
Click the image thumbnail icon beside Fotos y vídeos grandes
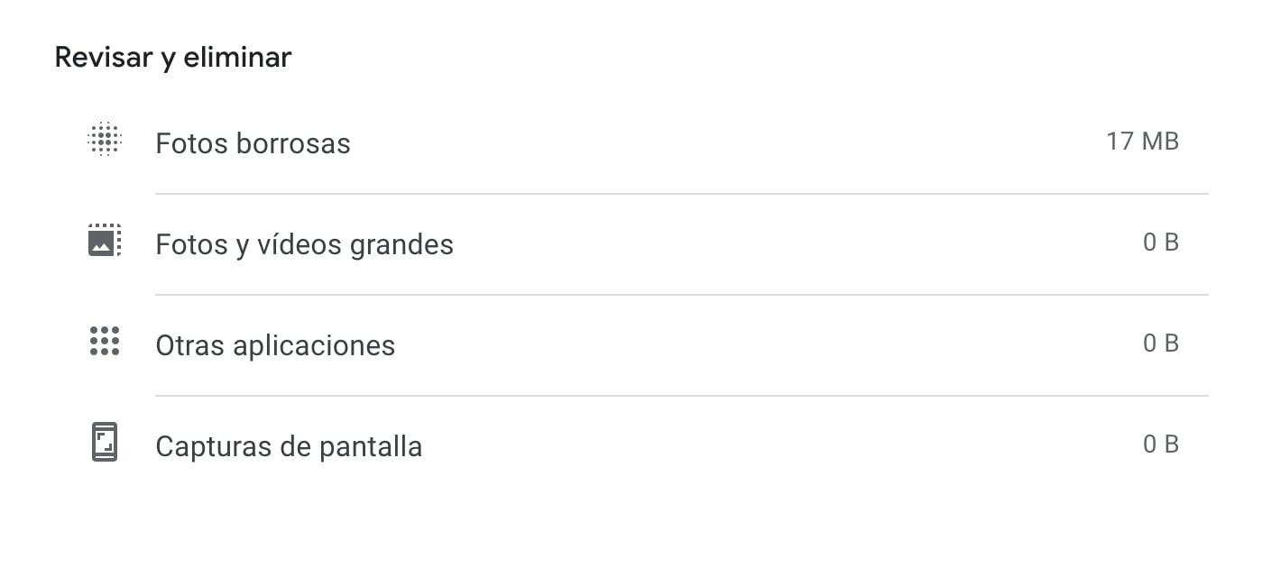click(104, 241)
